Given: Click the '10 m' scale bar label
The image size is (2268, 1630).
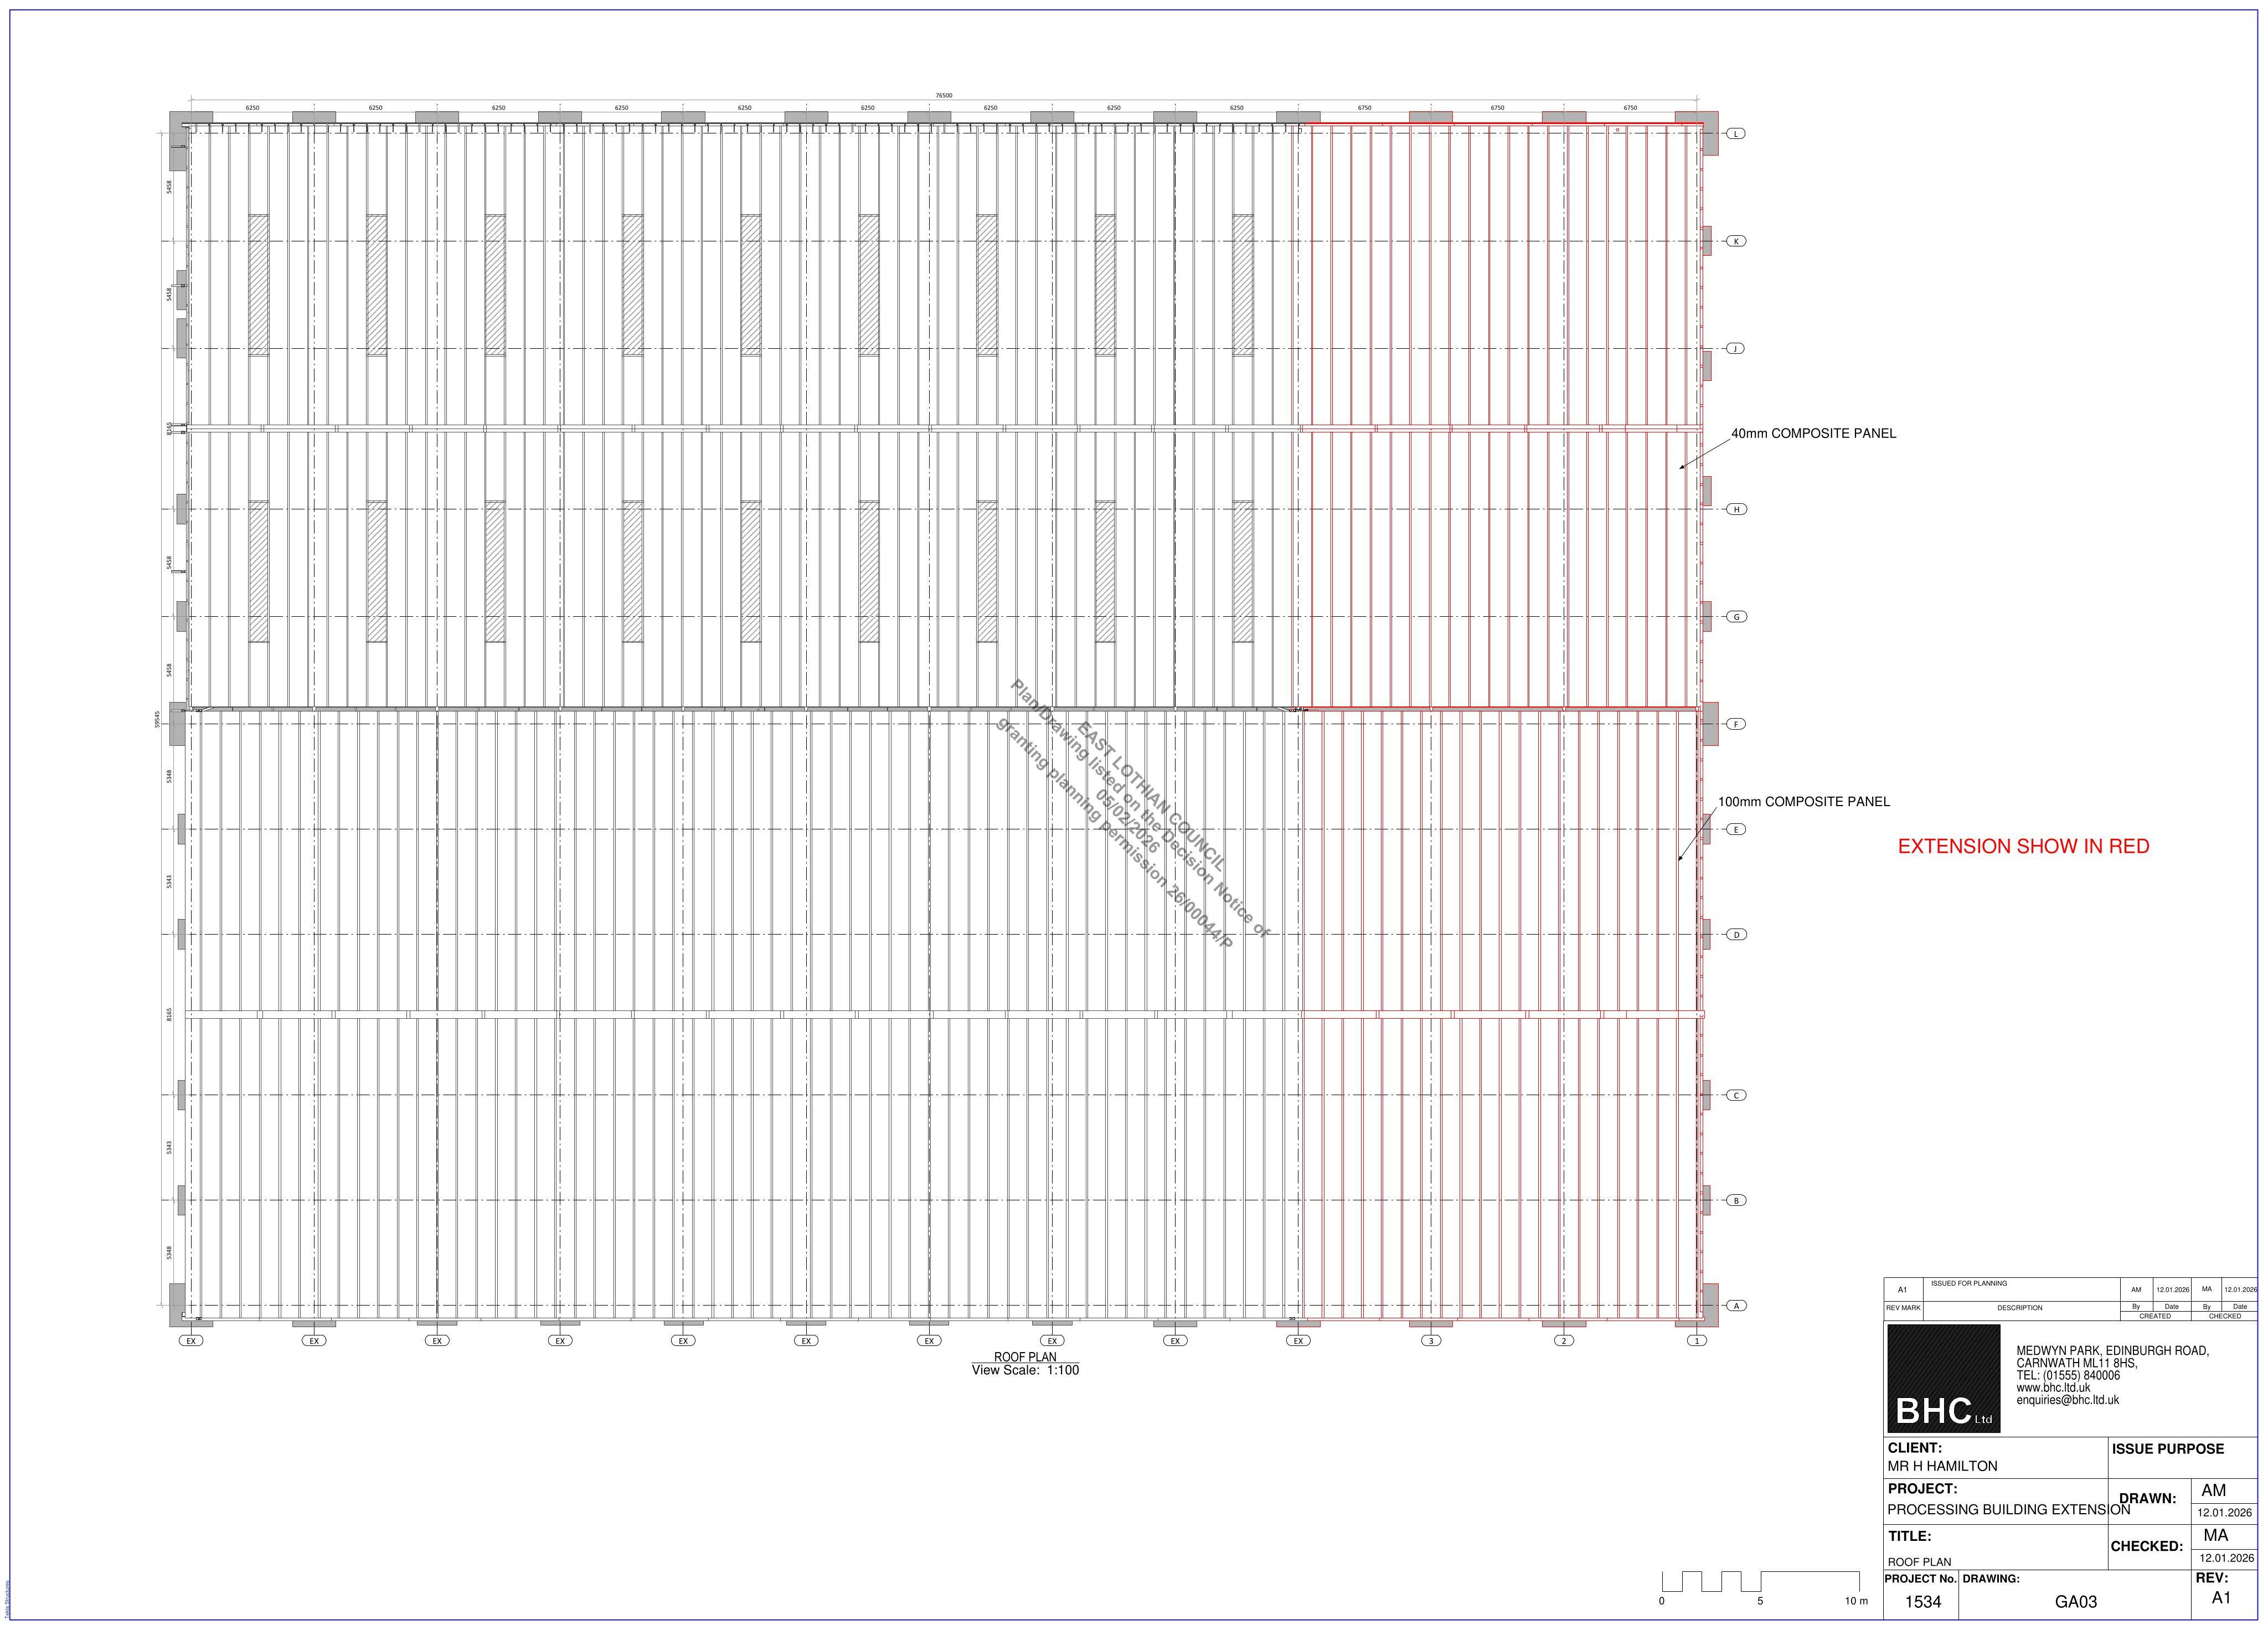Looking at the screenshot, I should click(1856, 1601).
